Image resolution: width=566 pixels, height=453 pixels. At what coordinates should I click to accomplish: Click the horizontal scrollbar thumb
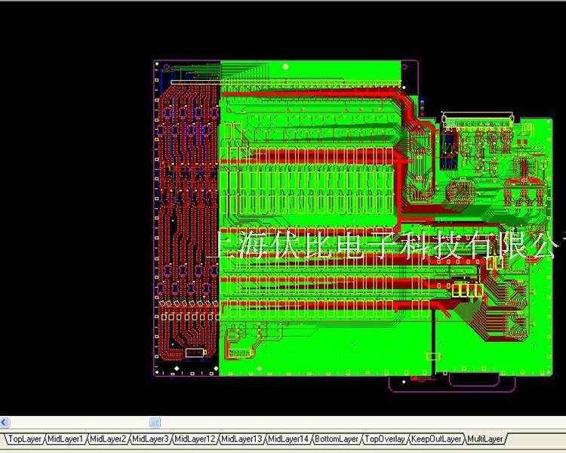pos(155,422)
